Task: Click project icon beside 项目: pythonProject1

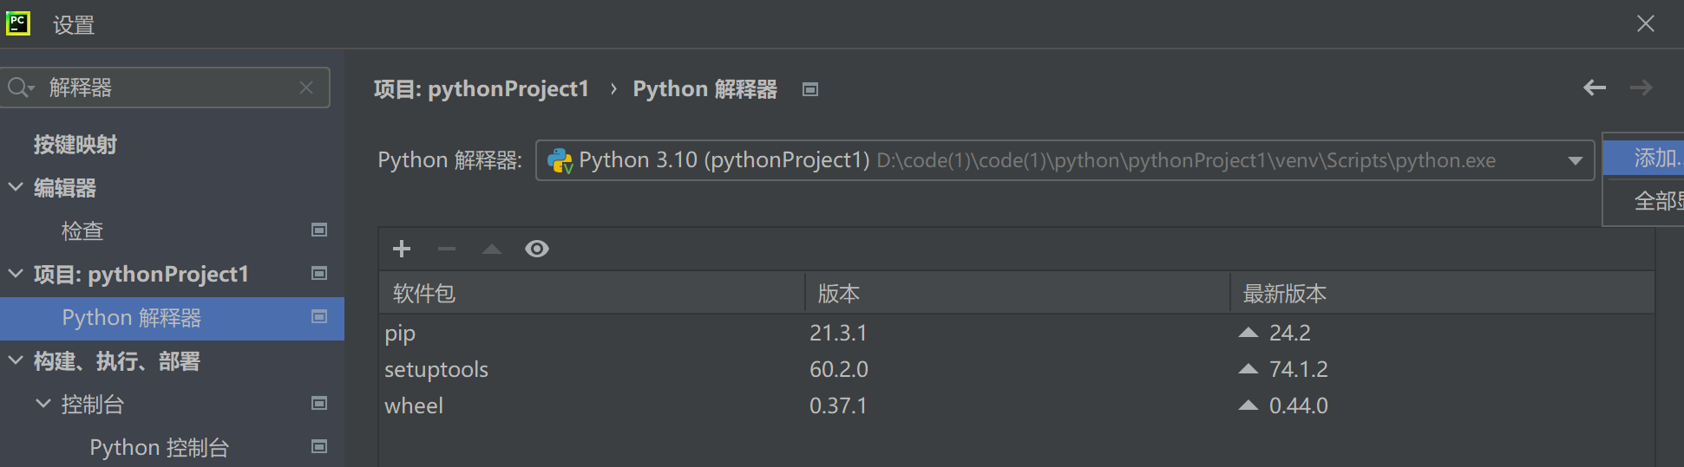Action: pyautogui.click(x=319, y=274)
